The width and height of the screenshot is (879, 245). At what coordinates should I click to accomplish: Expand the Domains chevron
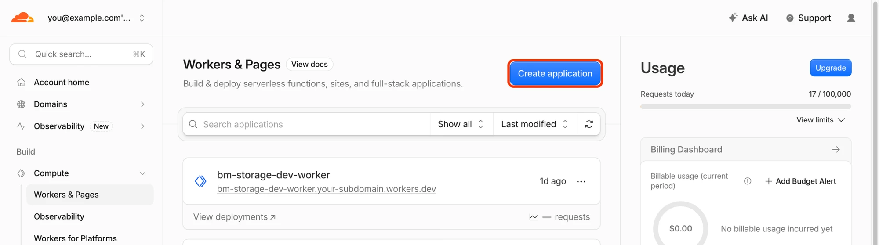pos(142,104)
